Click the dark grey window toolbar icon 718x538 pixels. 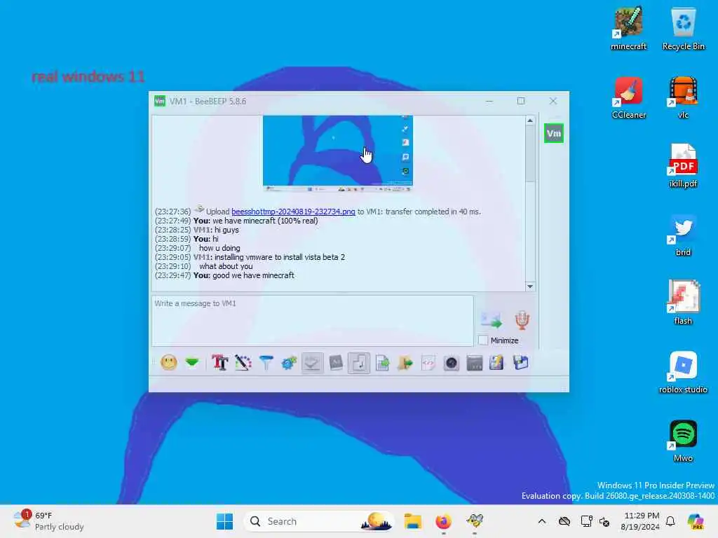click(475, 364)
